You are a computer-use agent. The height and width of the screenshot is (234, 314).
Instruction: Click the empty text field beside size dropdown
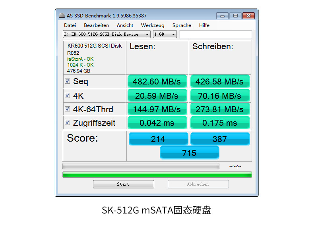coord(216,35)
